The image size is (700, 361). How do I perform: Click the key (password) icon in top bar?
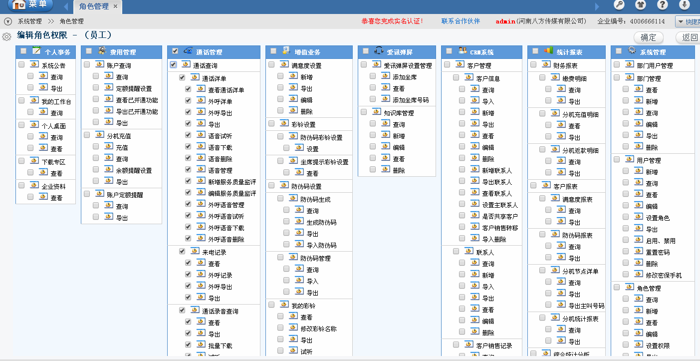point(619,5)
